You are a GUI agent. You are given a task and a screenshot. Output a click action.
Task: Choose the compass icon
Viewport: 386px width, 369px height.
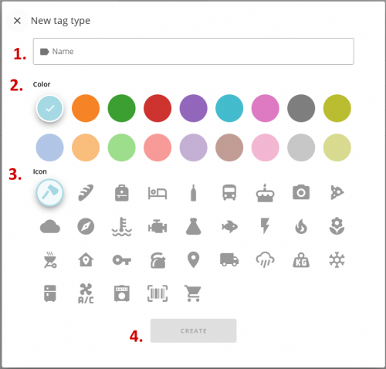86,226
